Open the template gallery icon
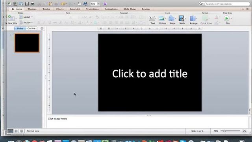Viewport: 252px width, 142px height. pyautogui.click(x=15, y=4)
